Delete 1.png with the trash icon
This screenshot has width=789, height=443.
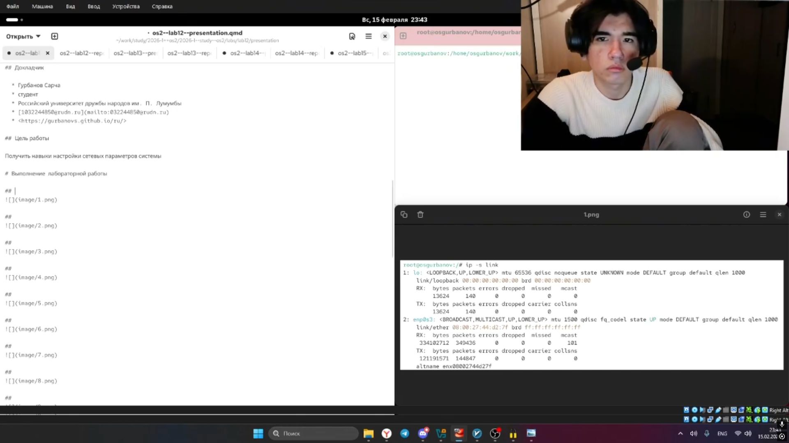click(420, 215)
